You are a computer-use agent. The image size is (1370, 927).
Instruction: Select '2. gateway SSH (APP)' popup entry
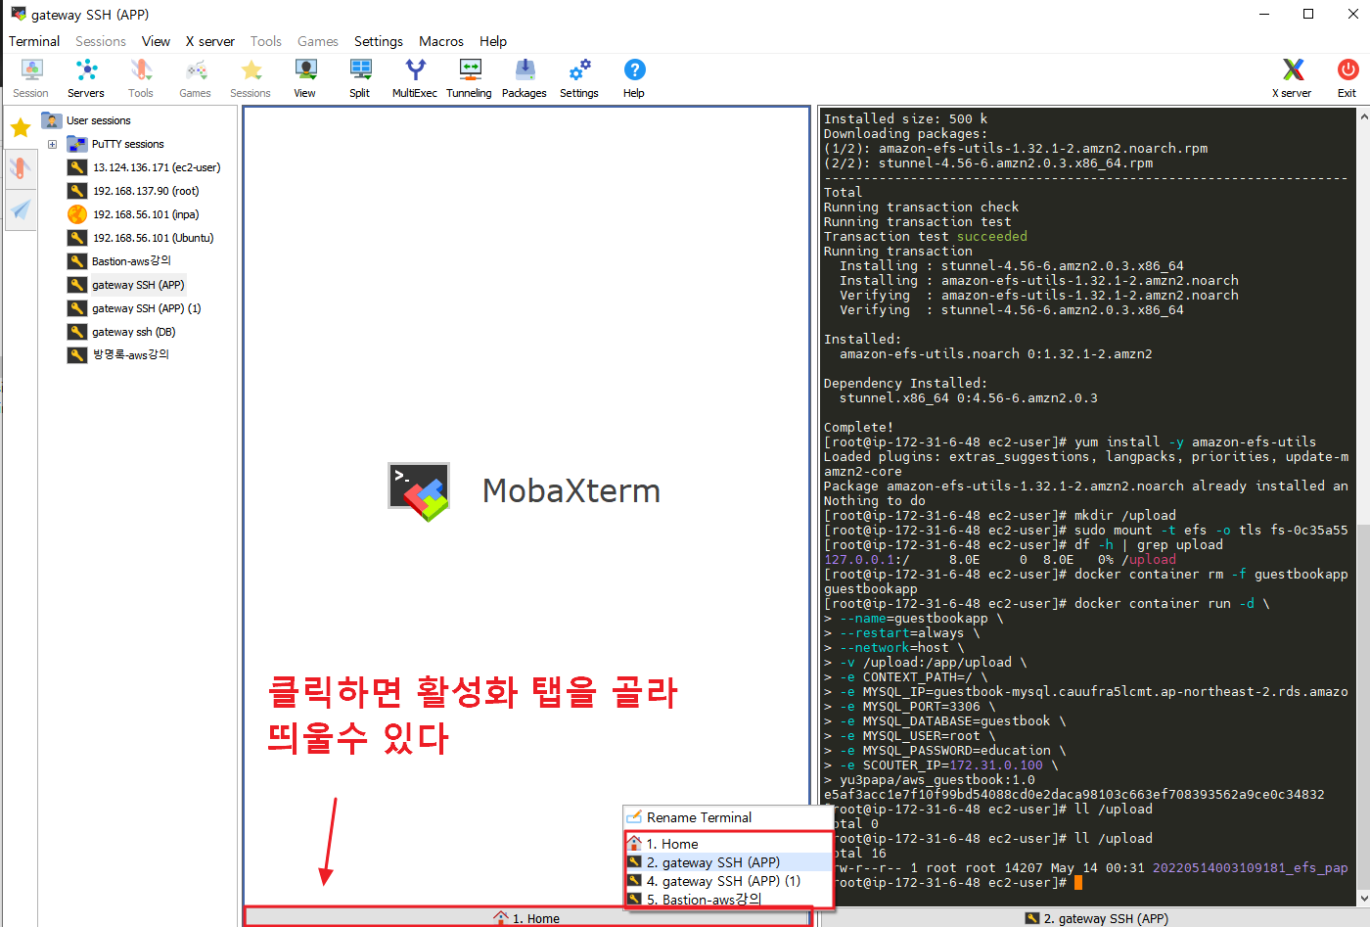point(728,862)
